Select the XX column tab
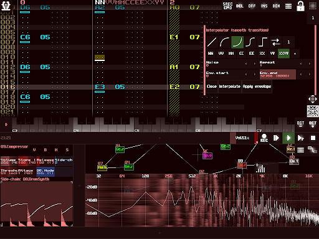319x239 pixels. 262,54
